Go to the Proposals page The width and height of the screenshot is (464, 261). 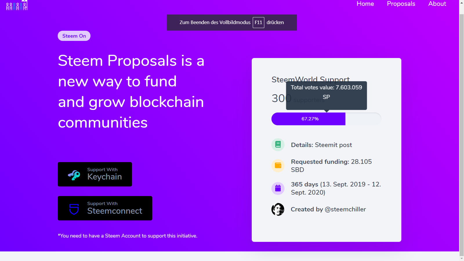pos(401,4)
